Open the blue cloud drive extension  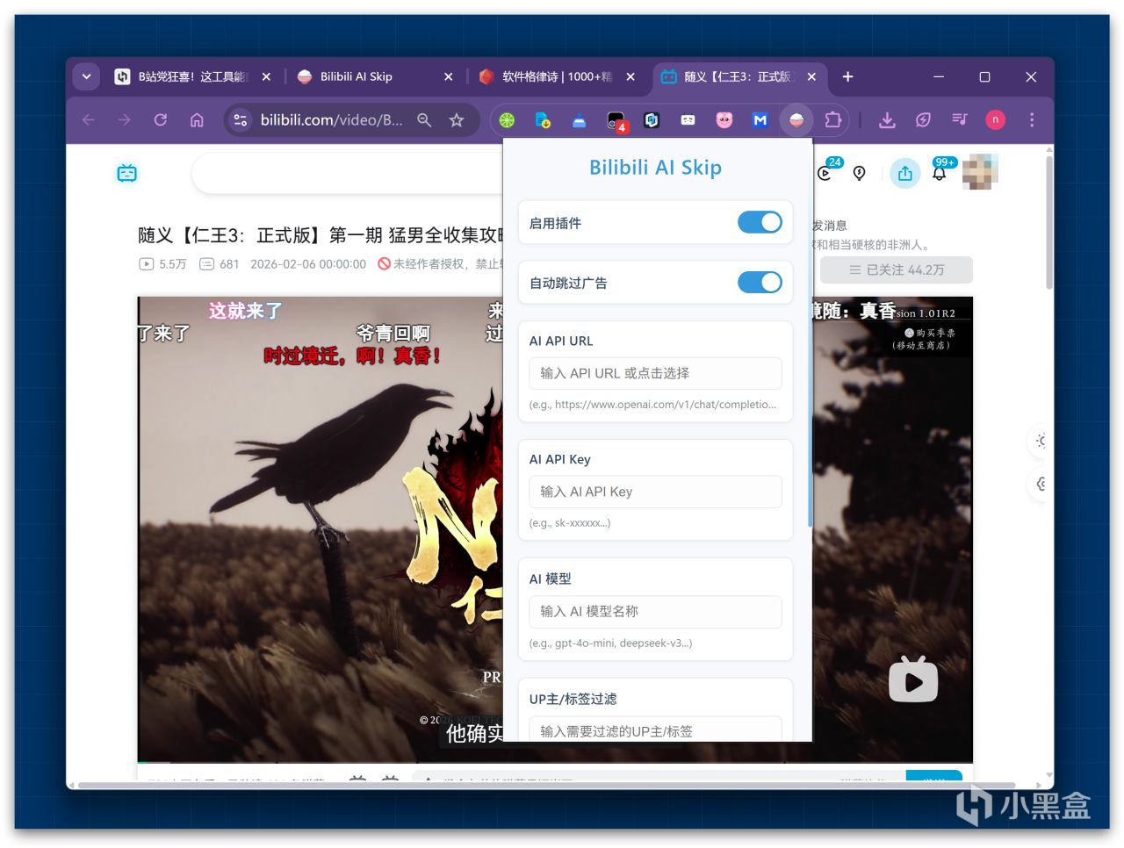pos(579,121)
